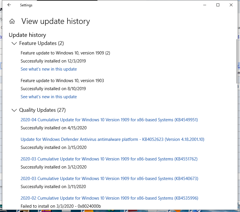Close the Settings window

(231, 5)
